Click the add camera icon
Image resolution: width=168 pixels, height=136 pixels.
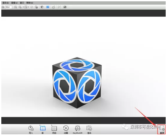point(16,7)
